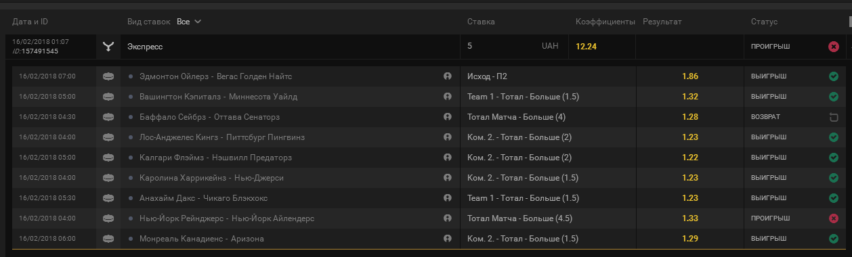Click the info icon for Эдмонтон Ойлерз match

click(x=448, y=76)
